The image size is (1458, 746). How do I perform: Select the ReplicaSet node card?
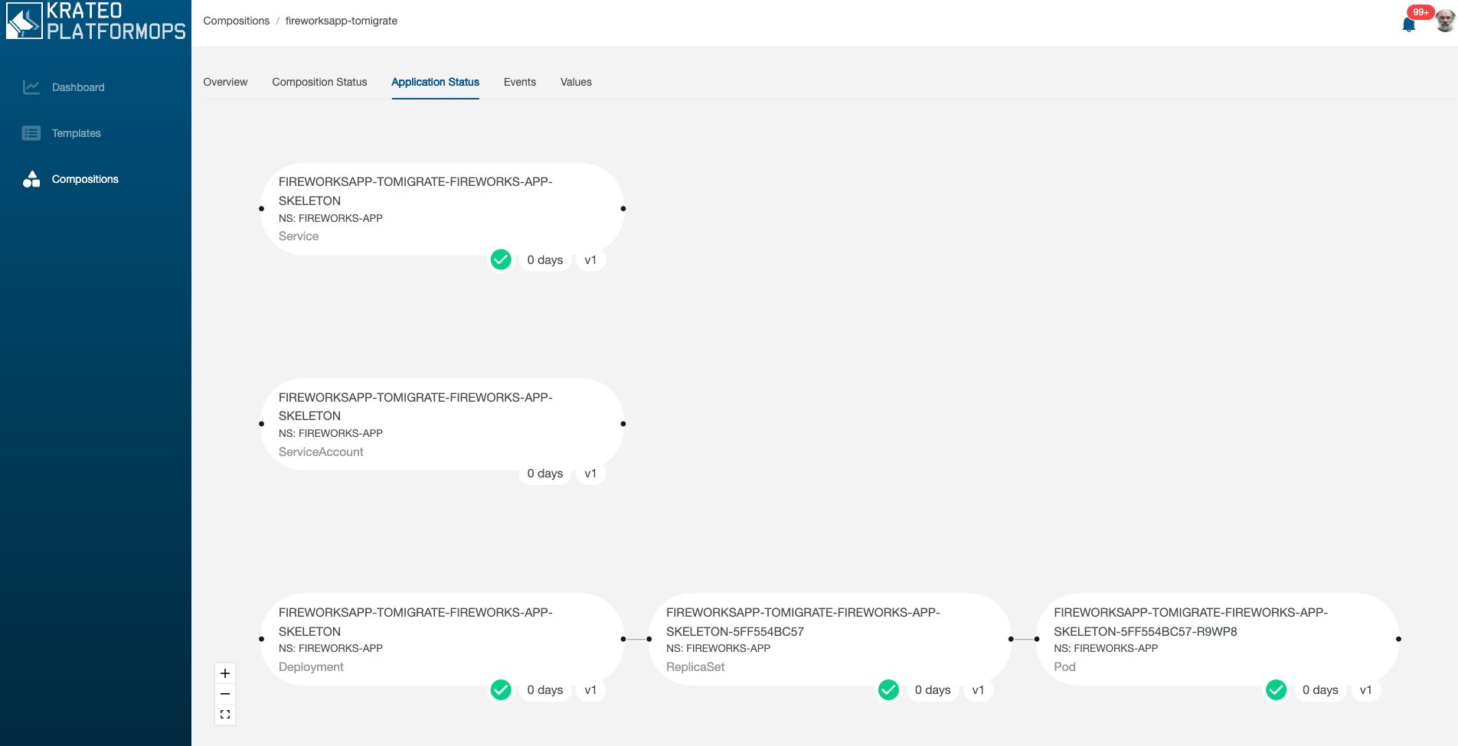tap(829, 639)
